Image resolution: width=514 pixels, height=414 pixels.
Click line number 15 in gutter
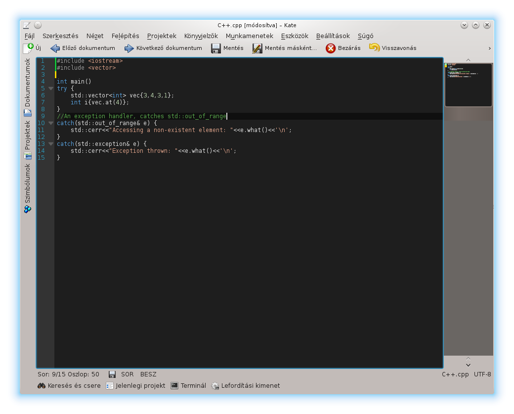click(41, 158)
